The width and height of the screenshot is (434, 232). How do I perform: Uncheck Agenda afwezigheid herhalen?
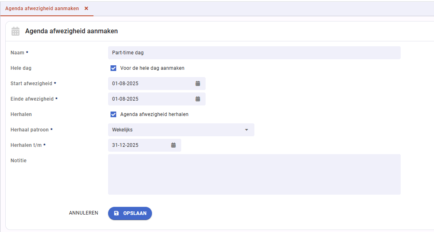point(113,114)
